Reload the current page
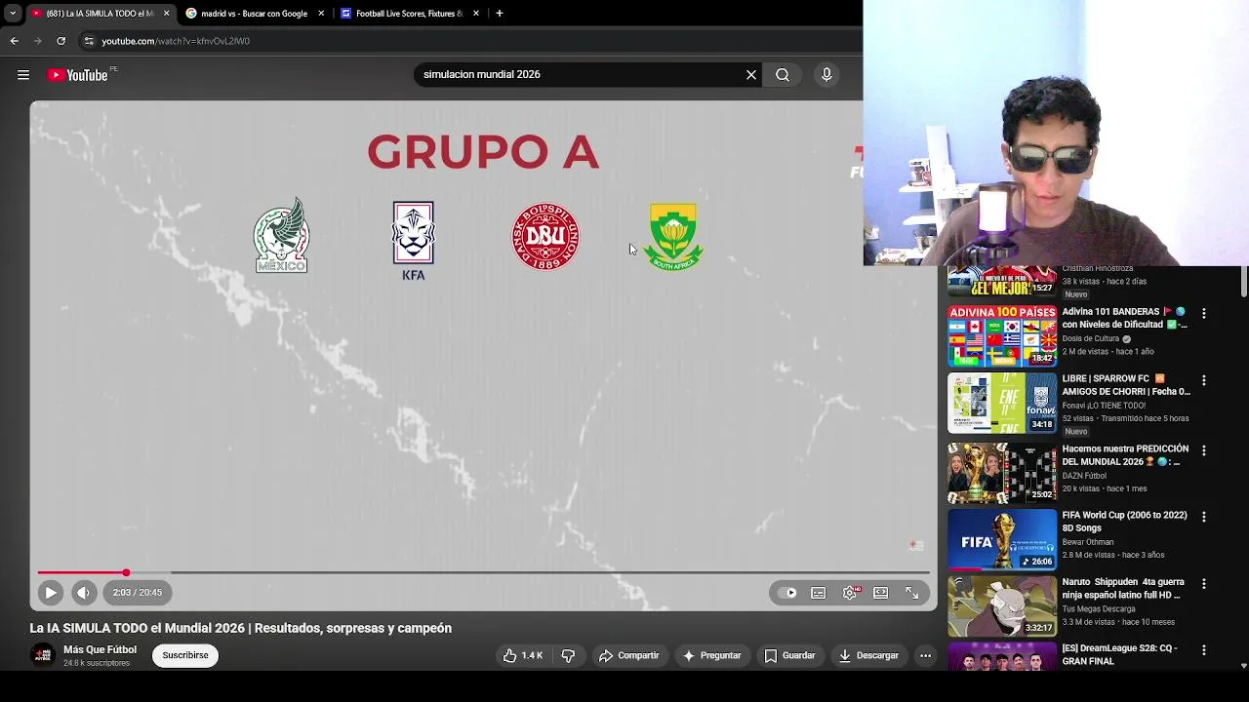 (x=60, y=41)
